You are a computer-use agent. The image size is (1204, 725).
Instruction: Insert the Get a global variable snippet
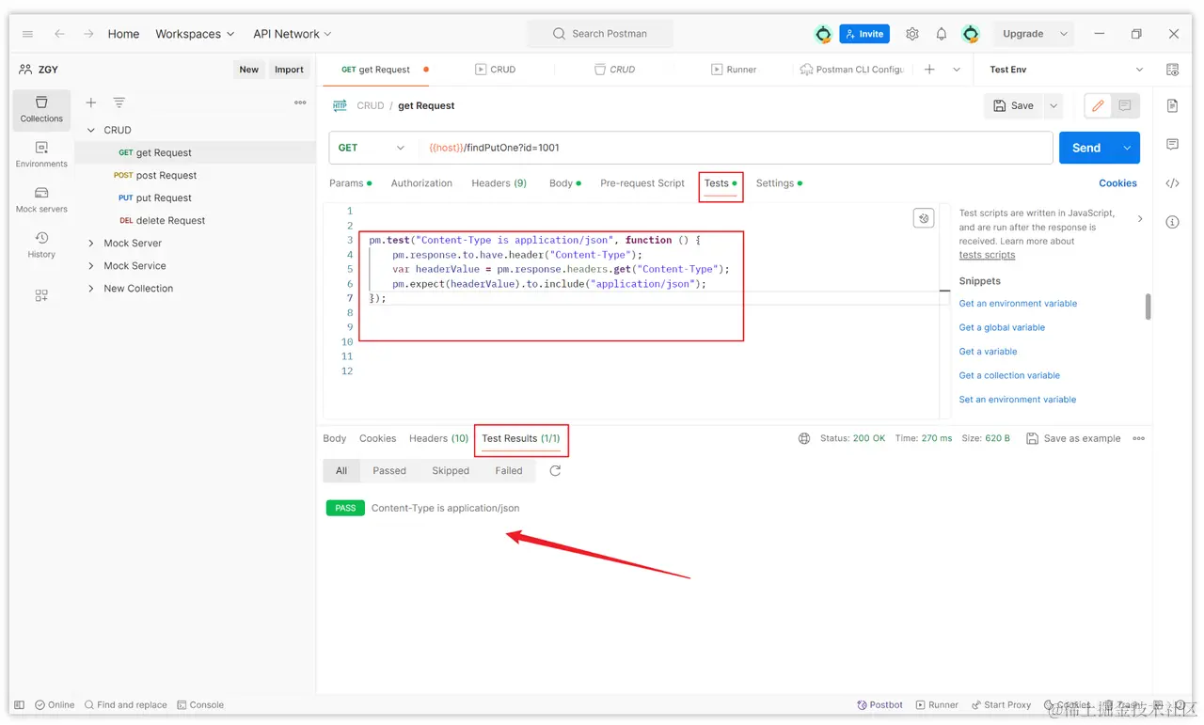coord(1002,327)
